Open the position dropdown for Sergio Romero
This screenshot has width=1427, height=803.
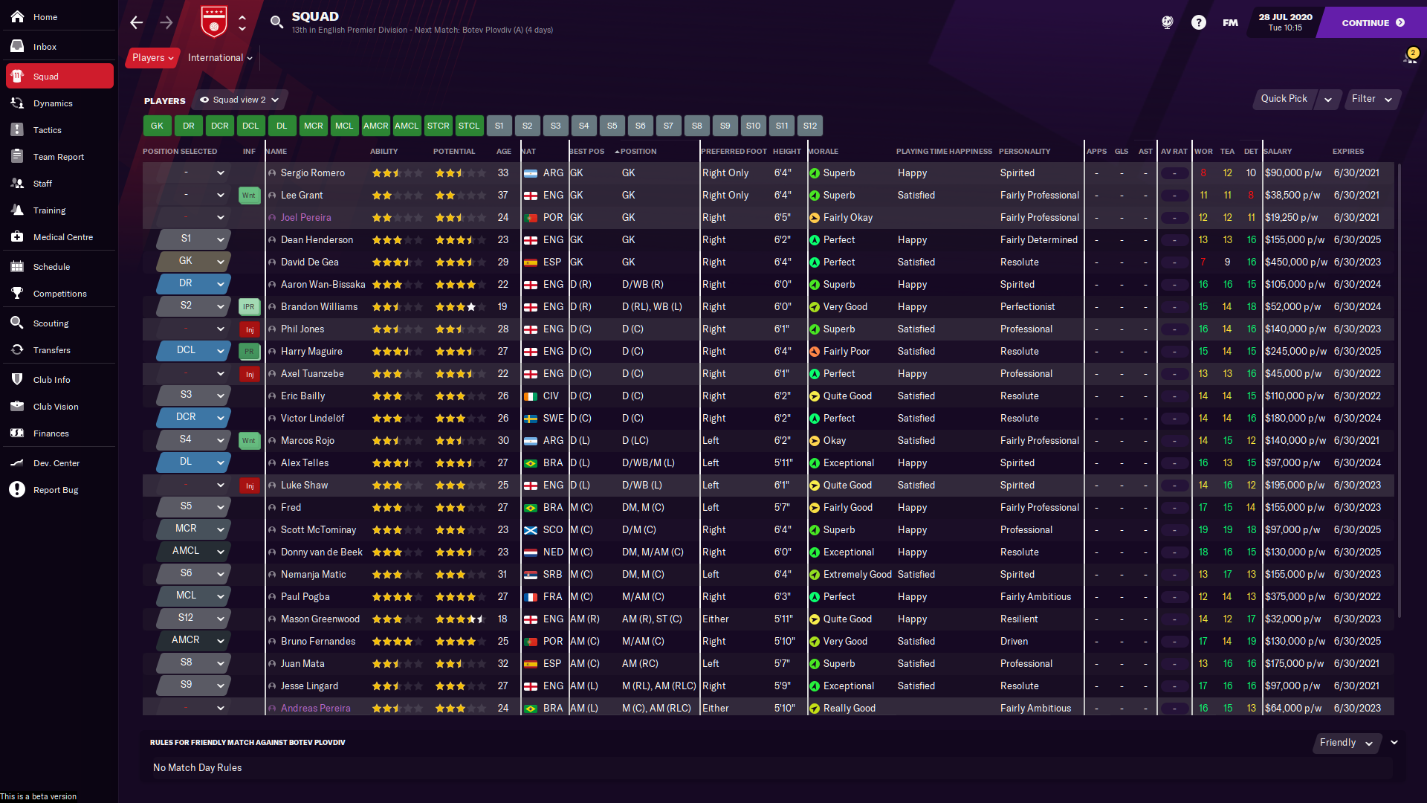pyautogui.click(x=221, y=173)
